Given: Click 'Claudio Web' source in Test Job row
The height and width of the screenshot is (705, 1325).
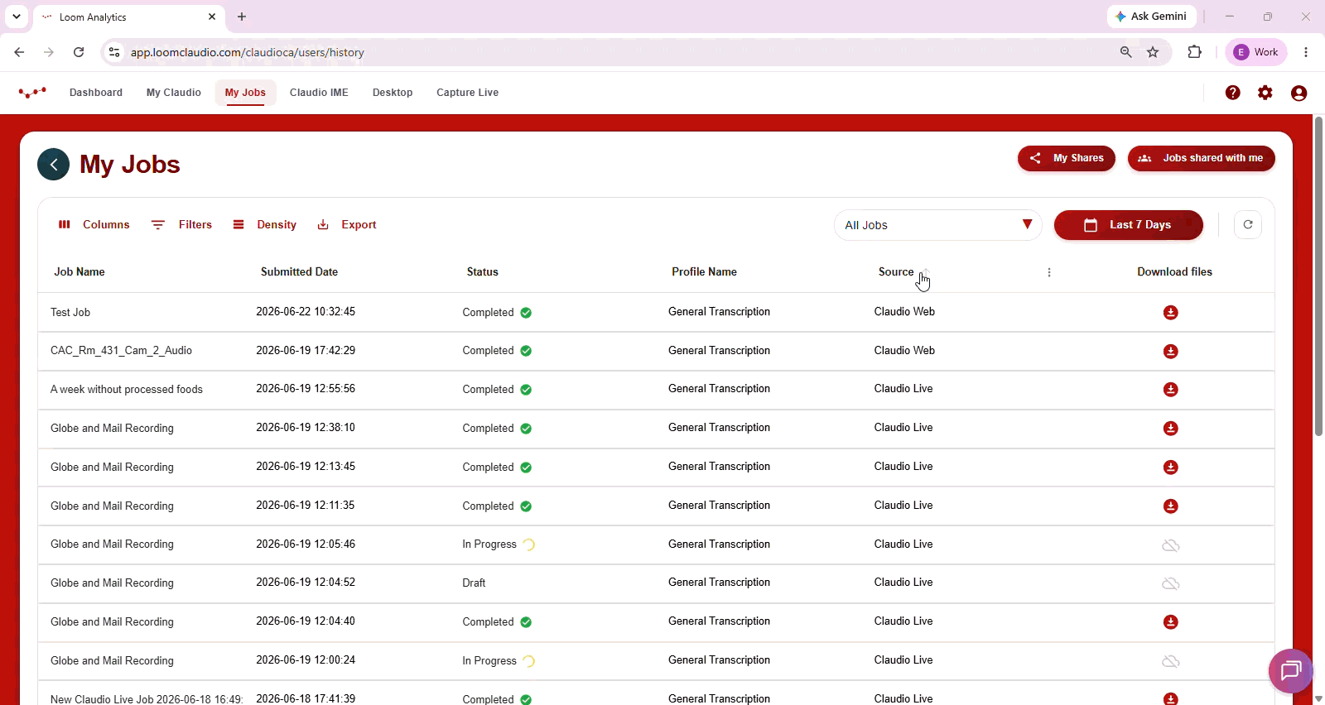Looking at the screenshot, I should [904, 312].
